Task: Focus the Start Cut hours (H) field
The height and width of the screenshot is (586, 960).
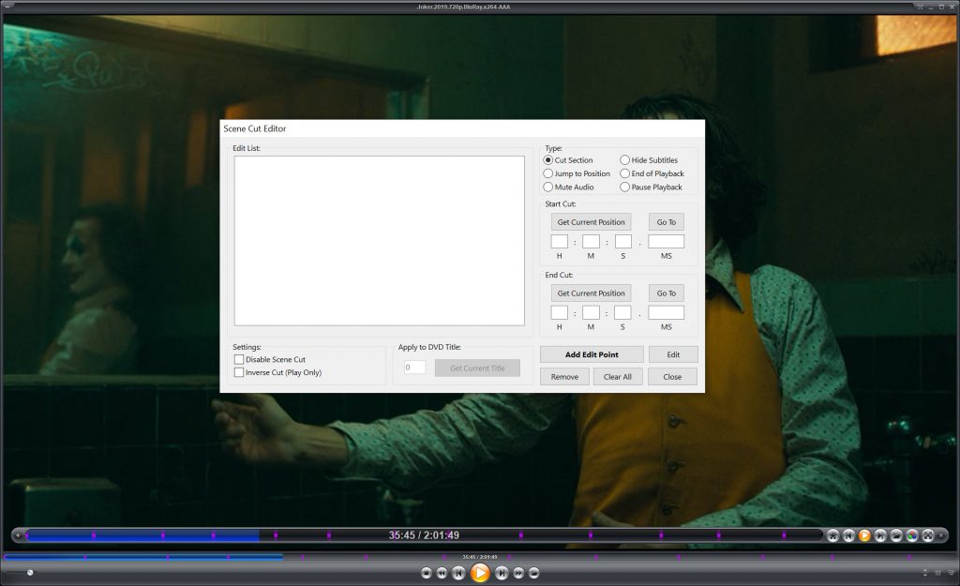Action: click(x=559, y=241)
